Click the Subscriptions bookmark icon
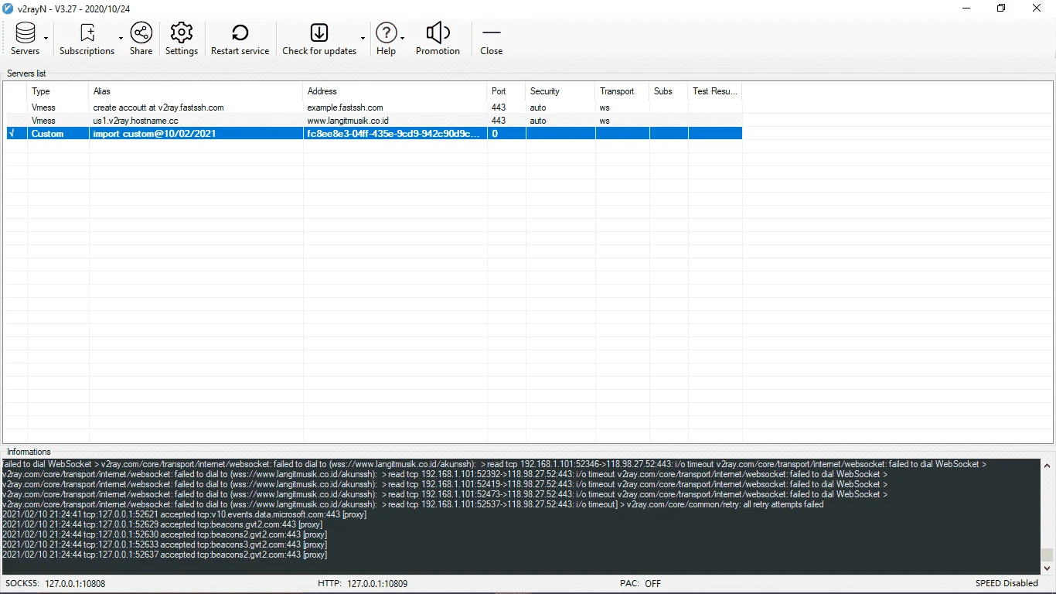 coord(87,32)
